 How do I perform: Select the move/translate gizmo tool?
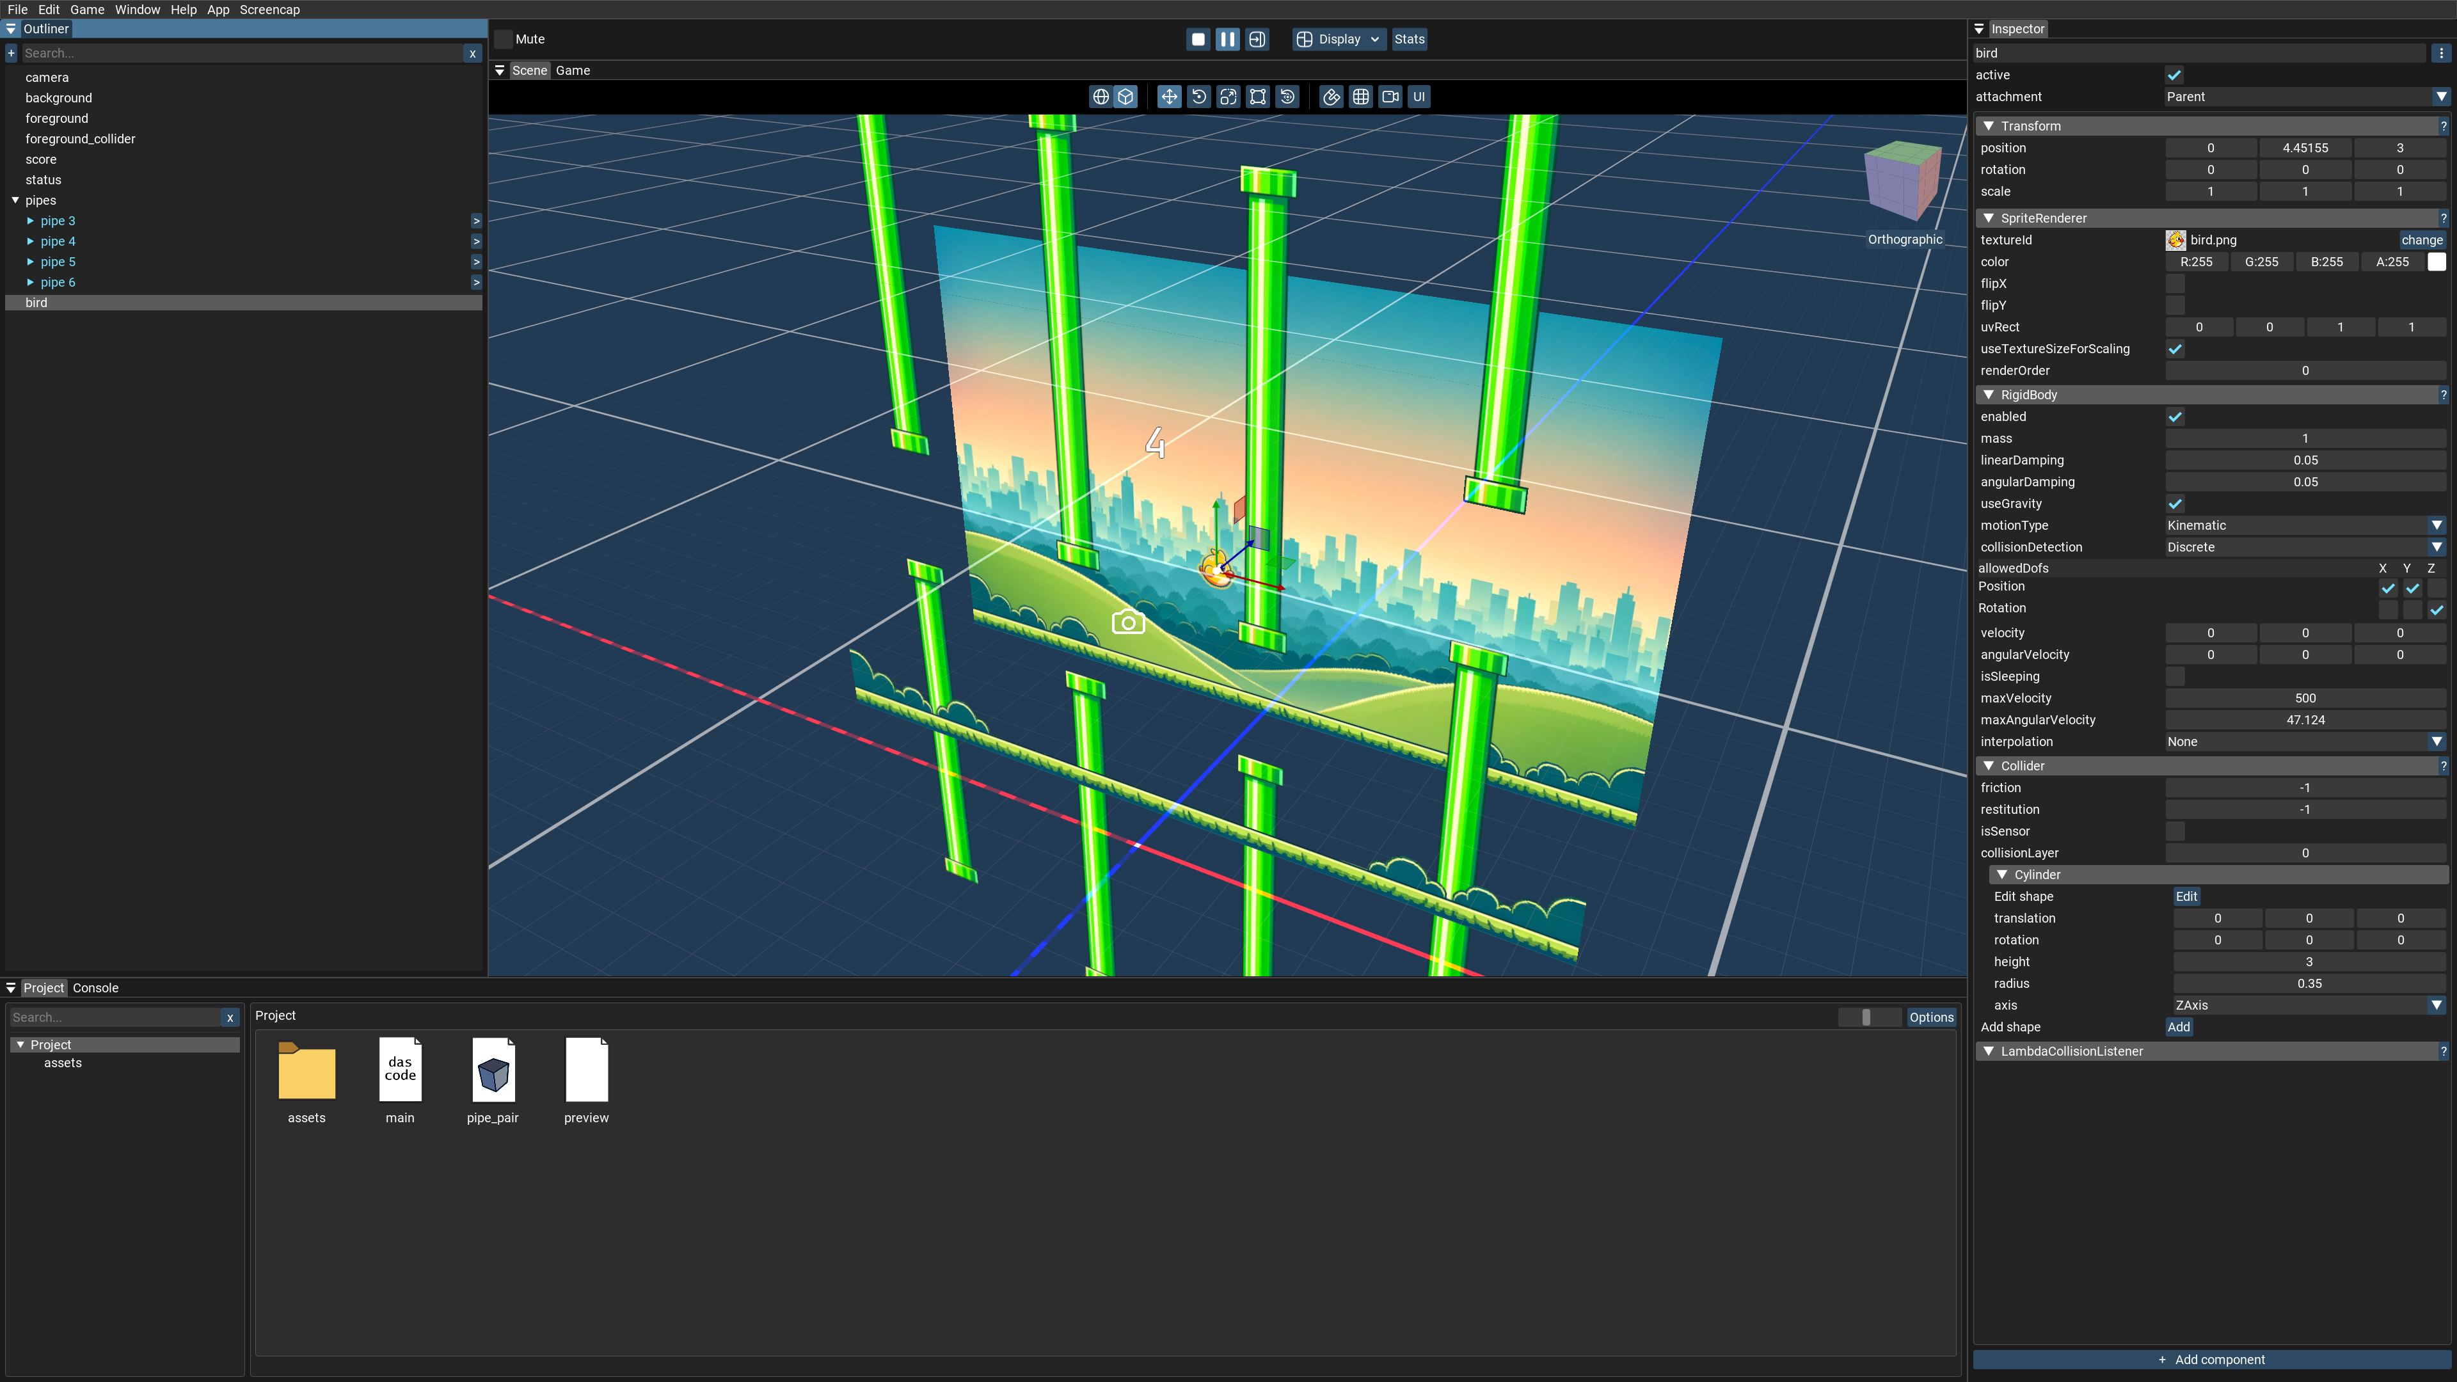click(1168, 97)
